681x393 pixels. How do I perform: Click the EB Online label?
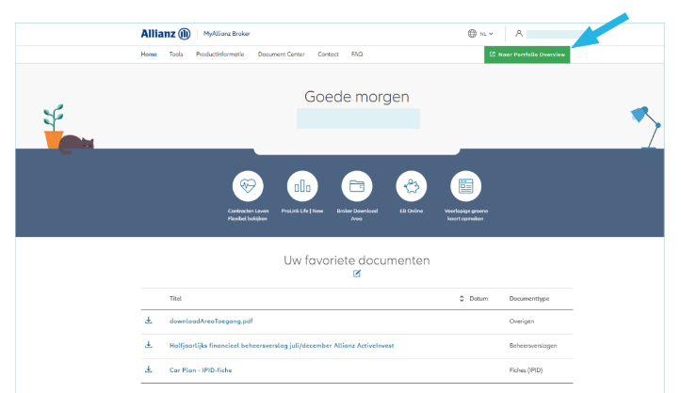412,211
